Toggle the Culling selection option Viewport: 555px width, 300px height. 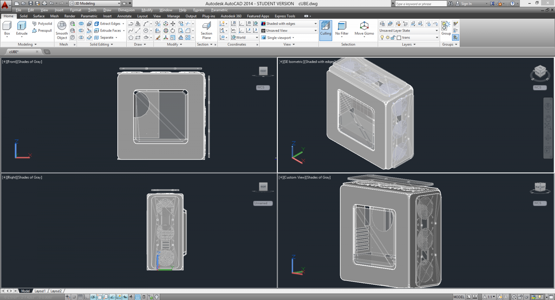325,30
